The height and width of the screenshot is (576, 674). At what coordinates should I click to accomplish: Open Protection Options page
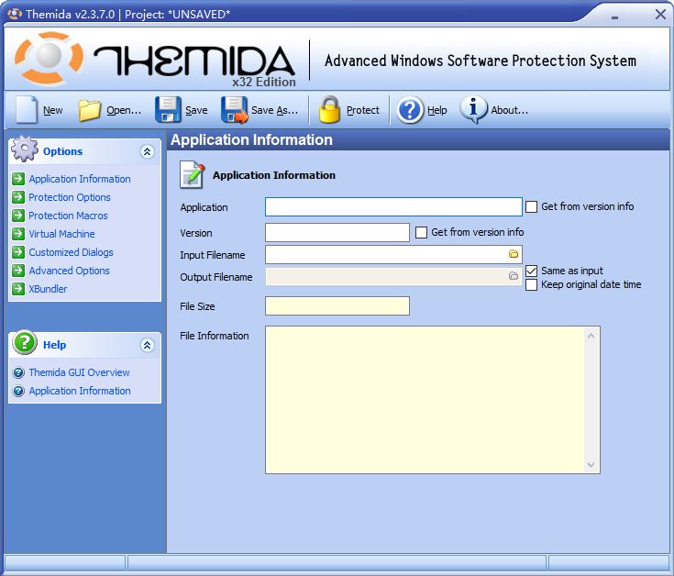coord(70,197)
